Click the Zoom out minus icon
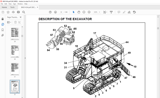 pos(84,12)
